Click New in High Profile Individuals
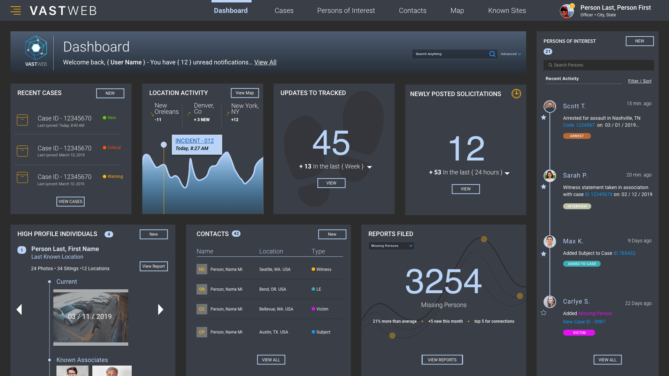Screen dimensions: 669x376 coord(154,234)
